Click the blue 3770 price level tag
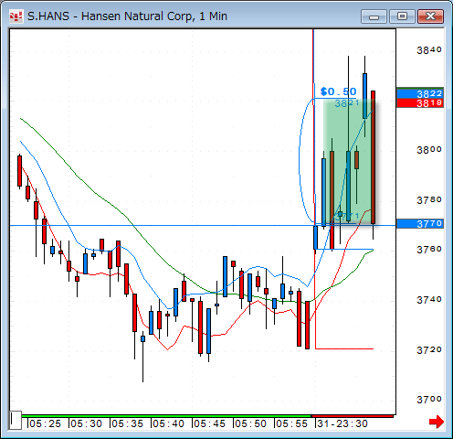 (x=420, y=224)
